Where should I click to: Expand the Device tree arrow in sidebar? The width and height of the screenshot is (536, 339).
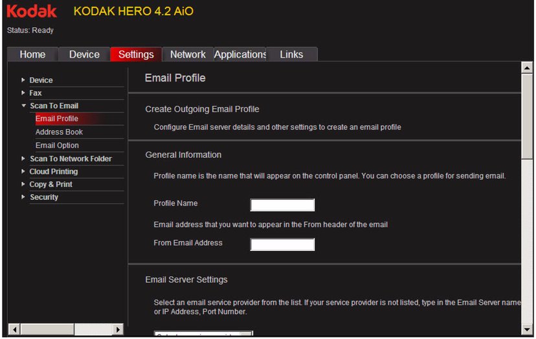[23, 80]
